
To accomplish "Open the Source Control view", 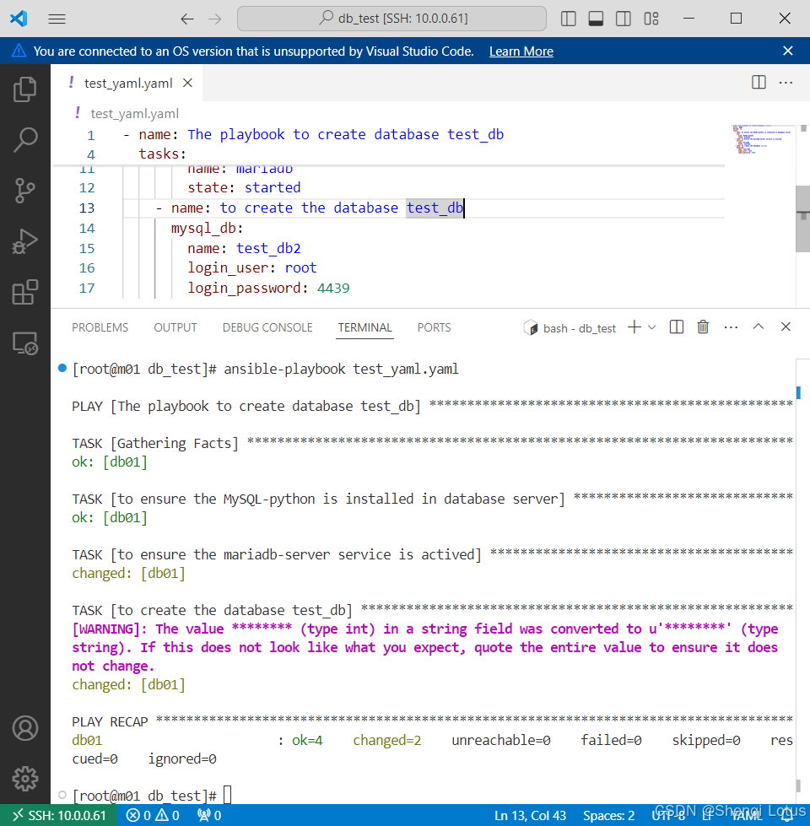I will [x=25, y=192].
